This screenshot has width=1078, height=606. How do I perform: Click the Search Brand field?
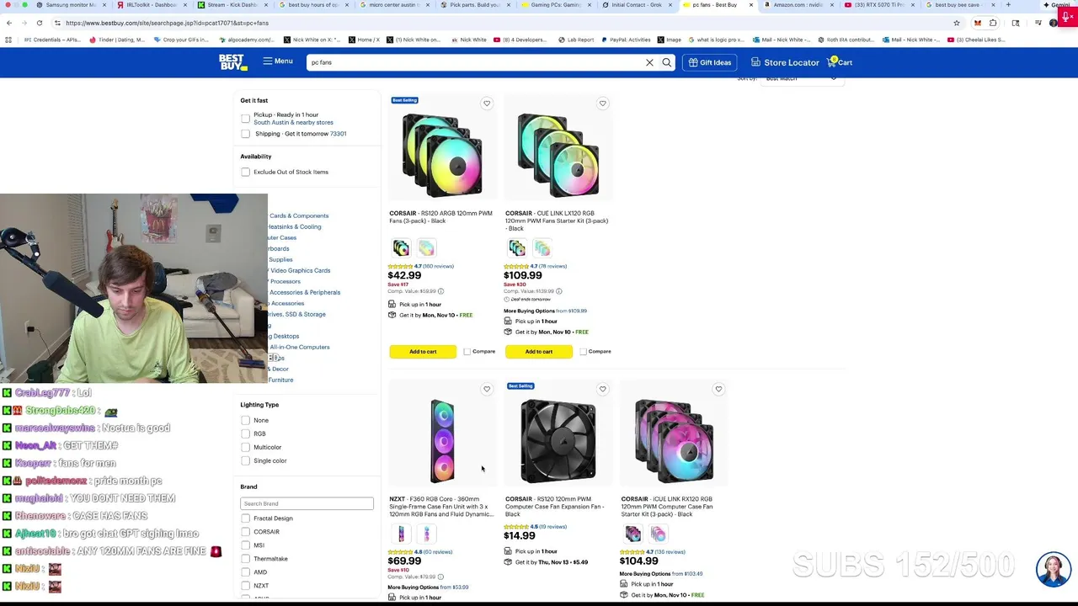pos(307,503)
